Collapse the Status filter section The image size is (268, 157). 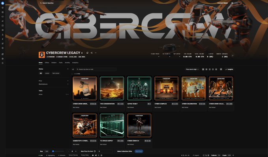tap(54, 69)
